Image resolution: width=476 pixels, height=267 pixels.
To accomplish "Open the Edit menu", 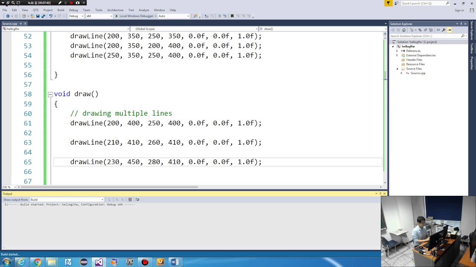I will (14, 10).
